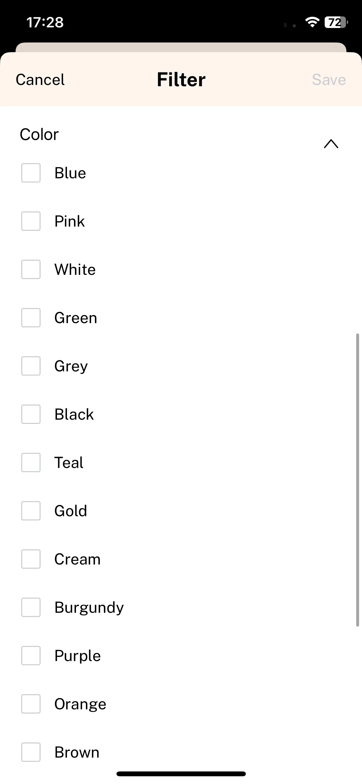This screenshot has width=362, height=784.
Task: Select the Green checkbox
Action: tap(31, 318)
